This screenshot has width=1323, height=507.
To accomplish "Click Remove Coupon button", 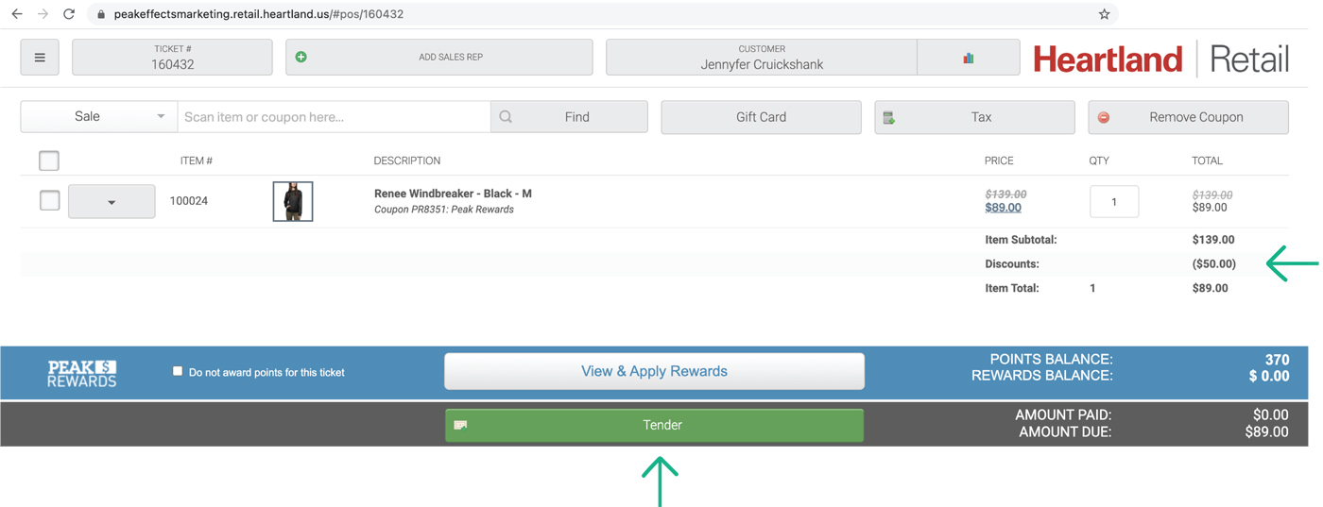I will pos(1188,117).
